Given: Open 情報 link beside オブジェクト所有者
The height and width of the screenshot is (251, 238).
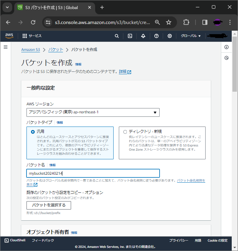Looking at the screenshot, I should (74, 233).
